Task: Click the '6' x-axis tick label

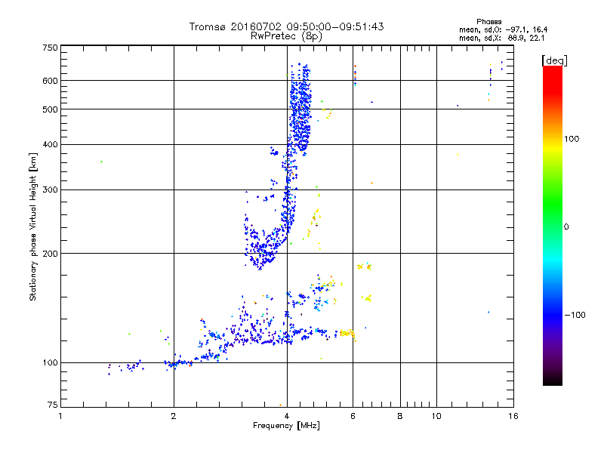Action: click(x=353, y=416)
